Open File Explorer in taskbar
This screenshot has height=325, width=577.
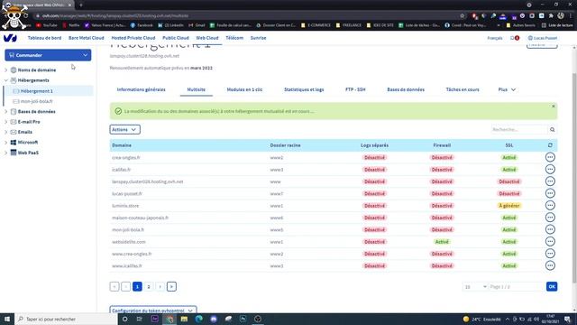[x=184, y=319]
